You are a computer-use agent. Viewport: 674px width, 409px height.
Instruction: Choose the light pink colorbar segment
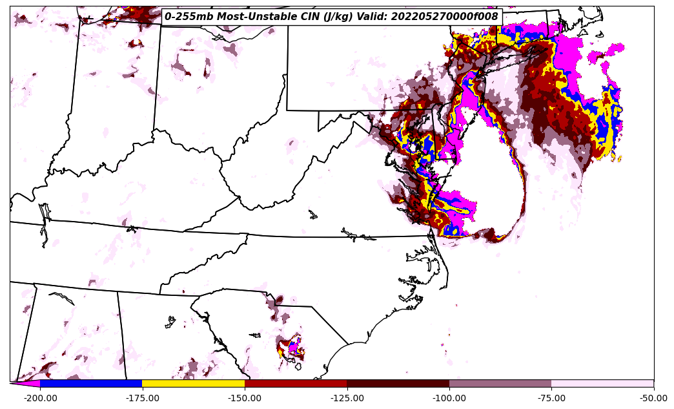602,383
